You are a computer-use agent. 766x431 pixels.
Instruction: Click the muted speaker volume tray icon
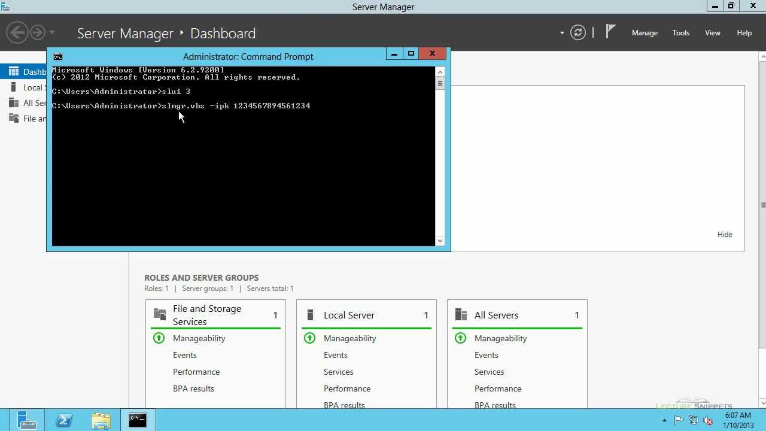(x=708, y=420)
